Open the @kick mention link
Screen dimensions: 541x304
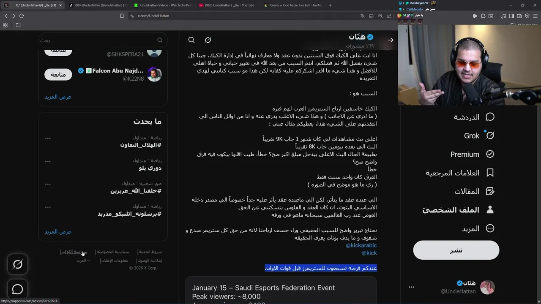coord(369,253)
